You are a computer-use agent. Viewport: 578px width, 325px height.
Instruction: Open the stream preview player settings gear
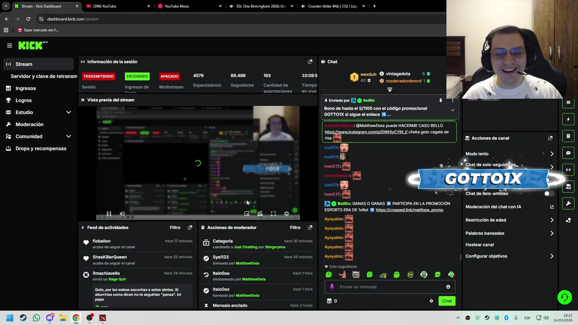[x=286, y=214]
